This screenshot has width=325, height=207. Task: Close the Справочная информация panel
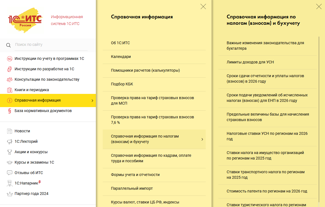[x=203, y=7]
